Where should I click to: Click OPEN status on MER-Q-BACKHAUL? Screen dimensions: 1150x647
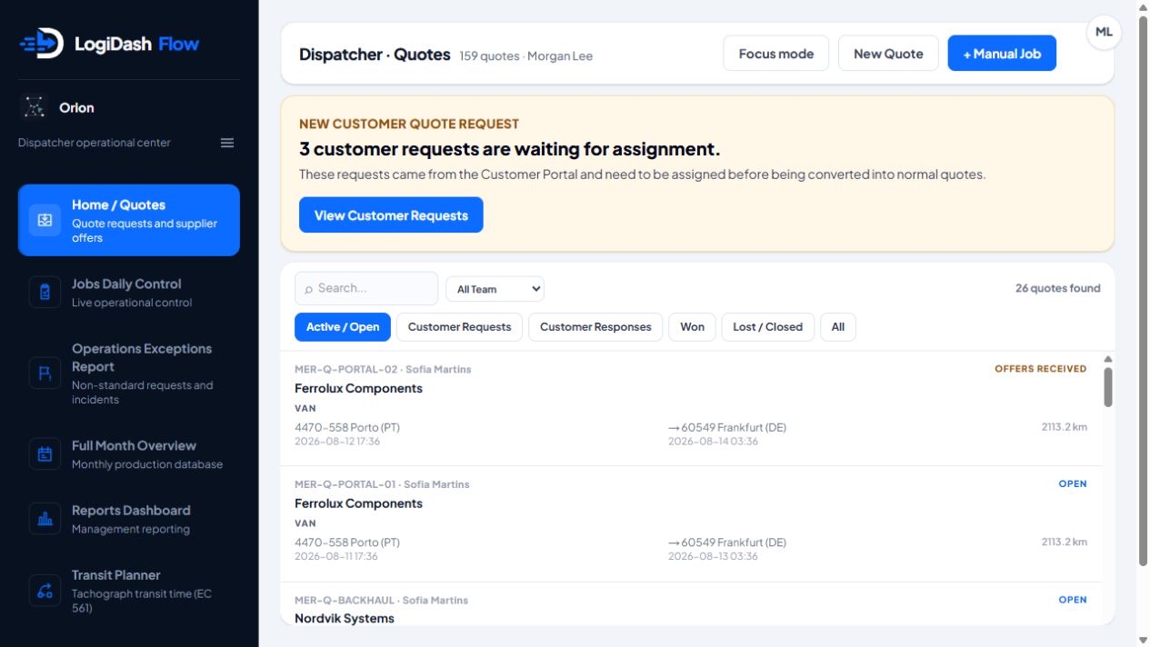[x=1073, y=600]
